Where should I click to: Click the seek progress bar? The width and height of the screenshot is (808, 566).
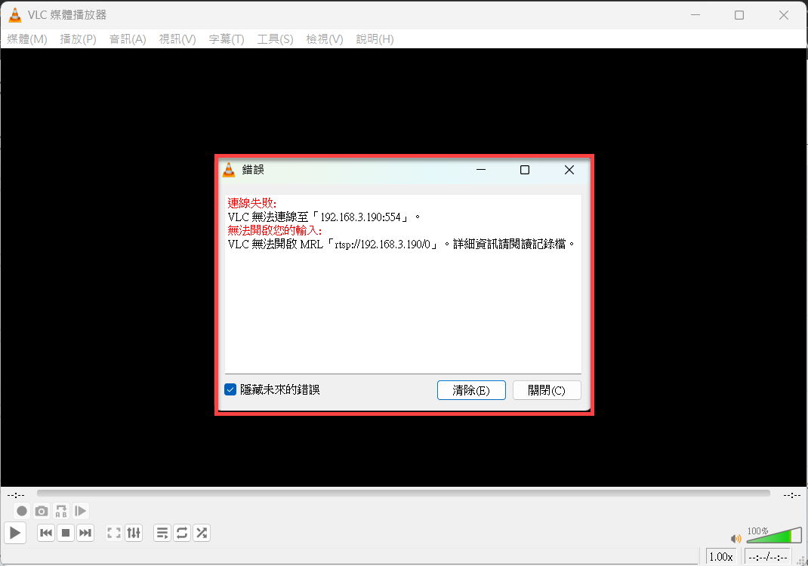coord(403,494)
